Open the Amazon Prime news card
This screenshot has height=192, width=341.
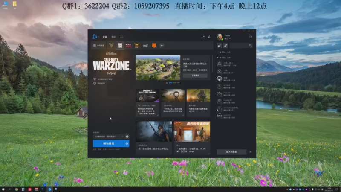point(147,102)
